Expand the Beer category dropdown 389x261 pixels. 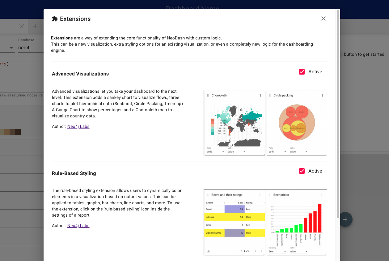coord(277,251)
